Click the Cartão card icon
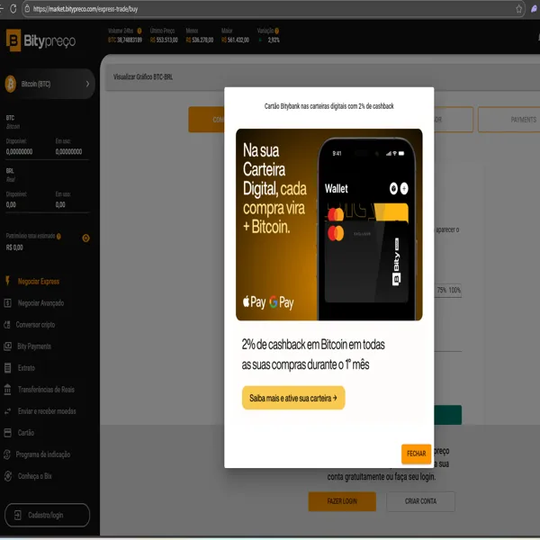Image resolution: width=540 pixels, height=540 pixels. click(7, 433)
